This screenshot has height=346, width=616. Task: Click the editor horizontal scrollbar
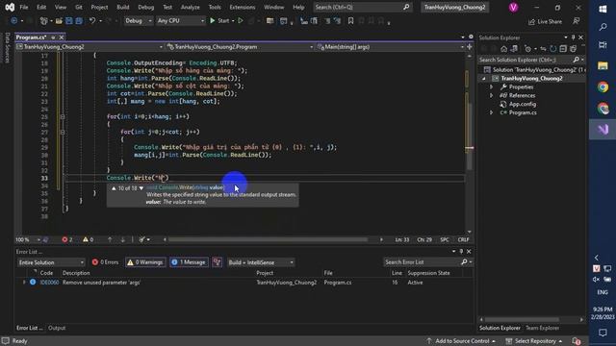[x=268, y=239]
